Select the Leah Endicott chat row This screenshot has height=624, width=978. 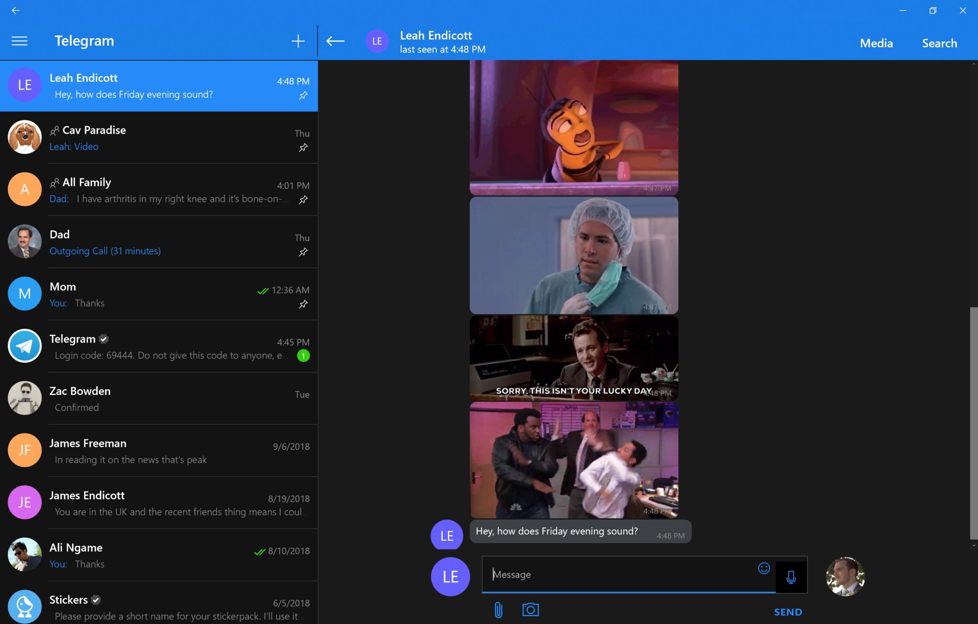[159, 86]
